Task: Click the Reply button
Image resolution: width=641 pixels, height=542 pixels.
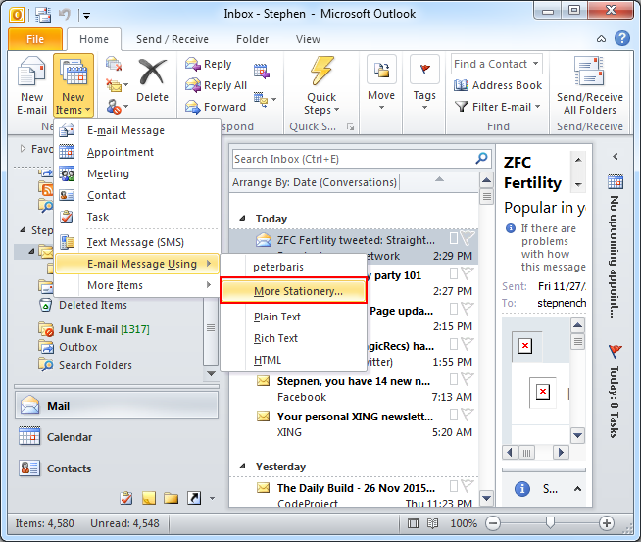Action: click(x=209, y=64)
